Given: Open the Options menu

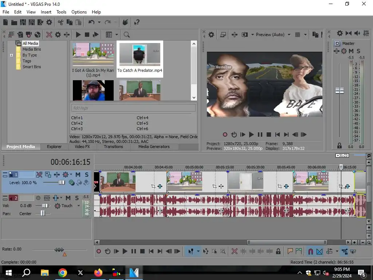Looking at the screenshot, I should [x=79, y=12].
